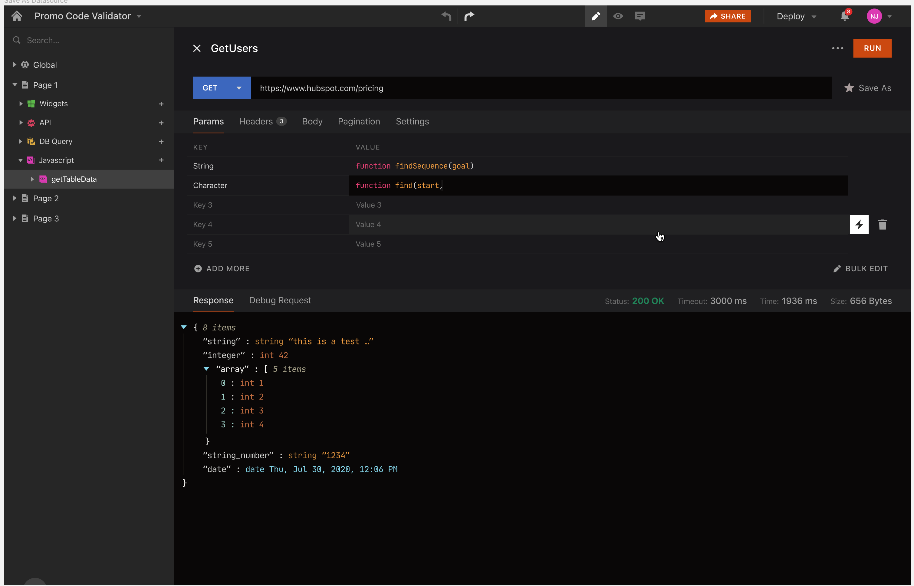
Task: Collapse the response JSON root object
Action: pos(184,327)
